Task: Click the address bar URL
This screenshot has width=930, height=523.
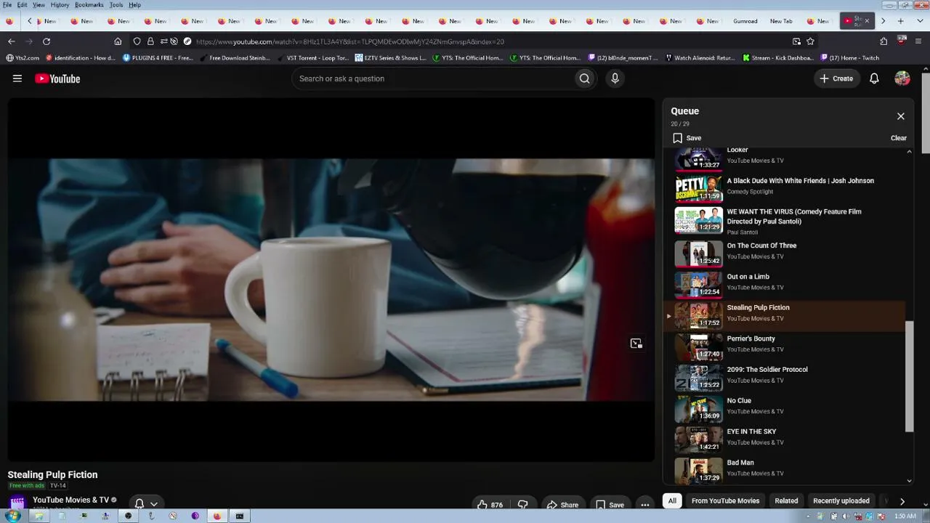Action: 349,41
